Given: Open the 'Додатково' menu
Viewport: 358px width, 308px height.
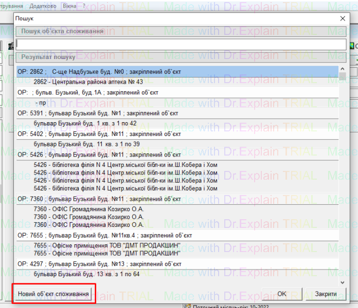Looking at the screenshot, I should (x=43, y=5).
